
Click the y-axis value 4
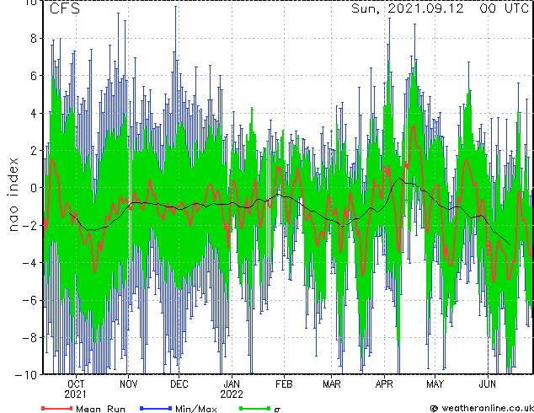34,113
